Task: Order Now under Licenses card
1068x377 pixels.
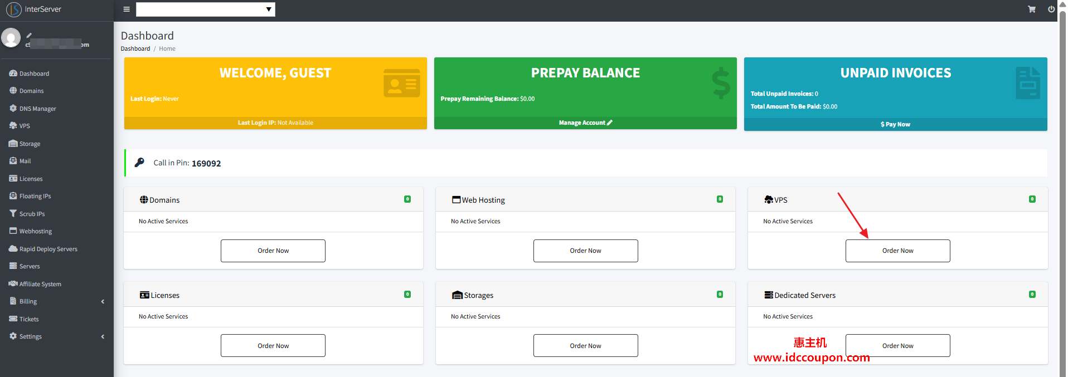Action: (273, 346)
